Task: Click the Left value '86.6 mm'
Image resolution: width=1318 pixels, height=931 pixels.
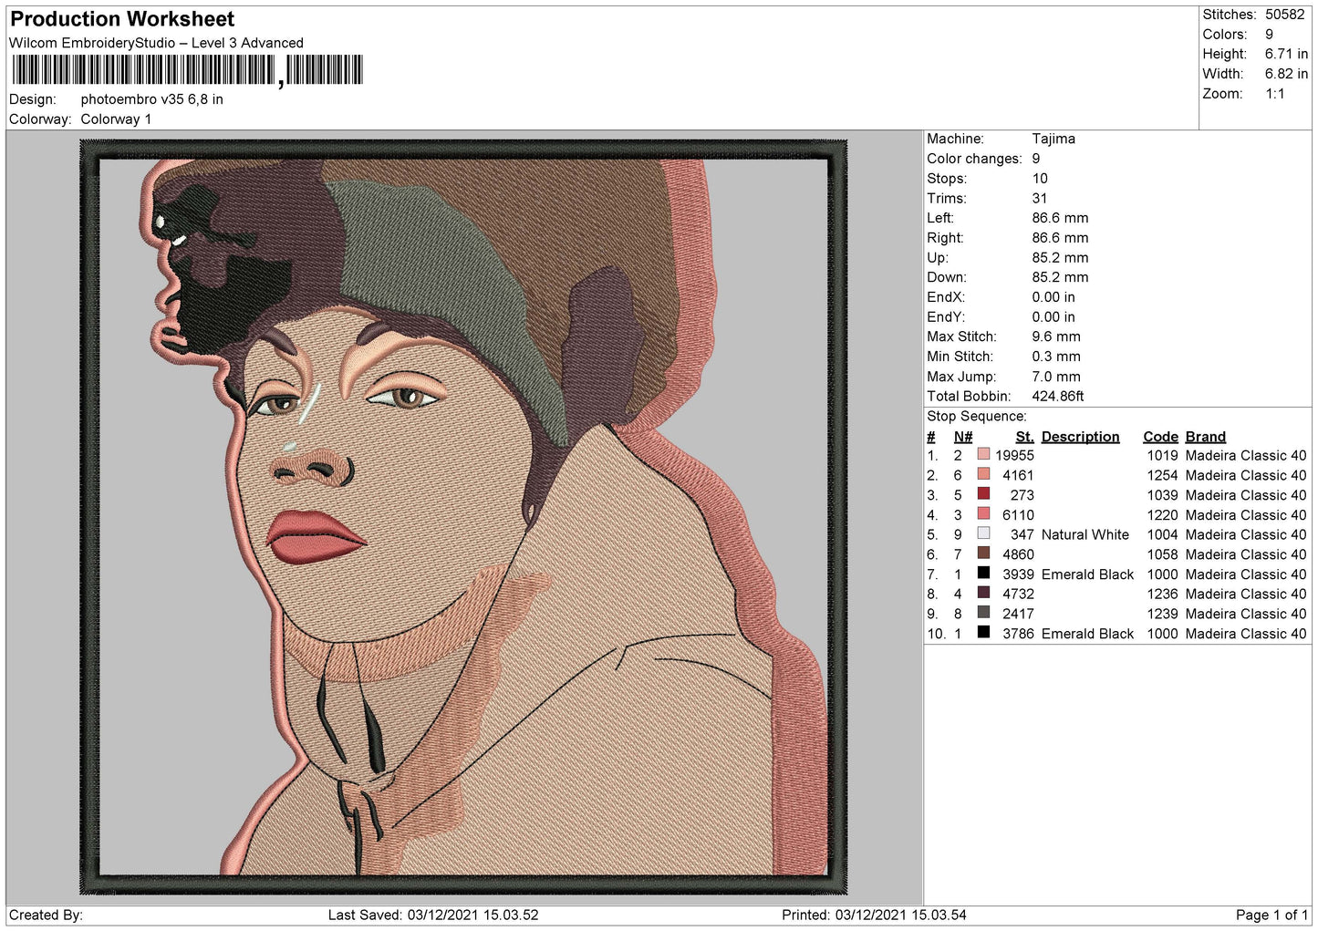Action: 1060,218
